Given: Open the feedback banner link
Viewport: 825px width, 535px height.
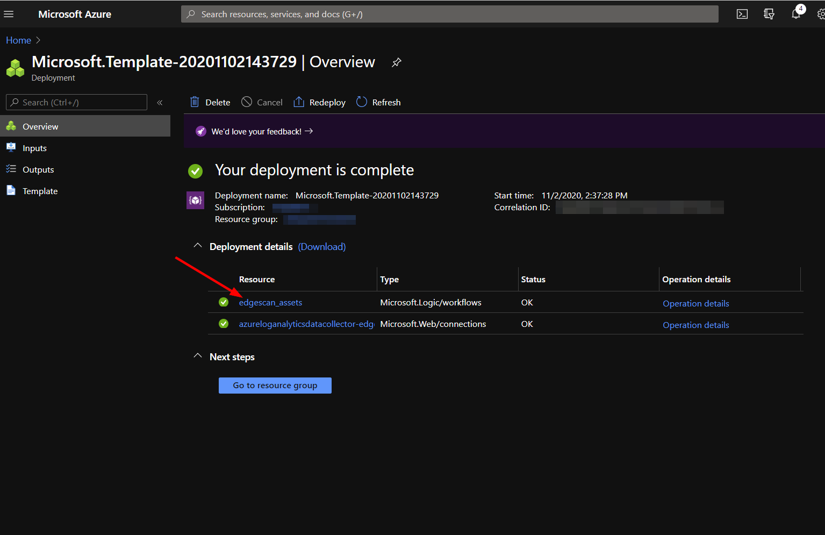Looking at the screenshot, I should pyautogui.click(x=262, y=131).
